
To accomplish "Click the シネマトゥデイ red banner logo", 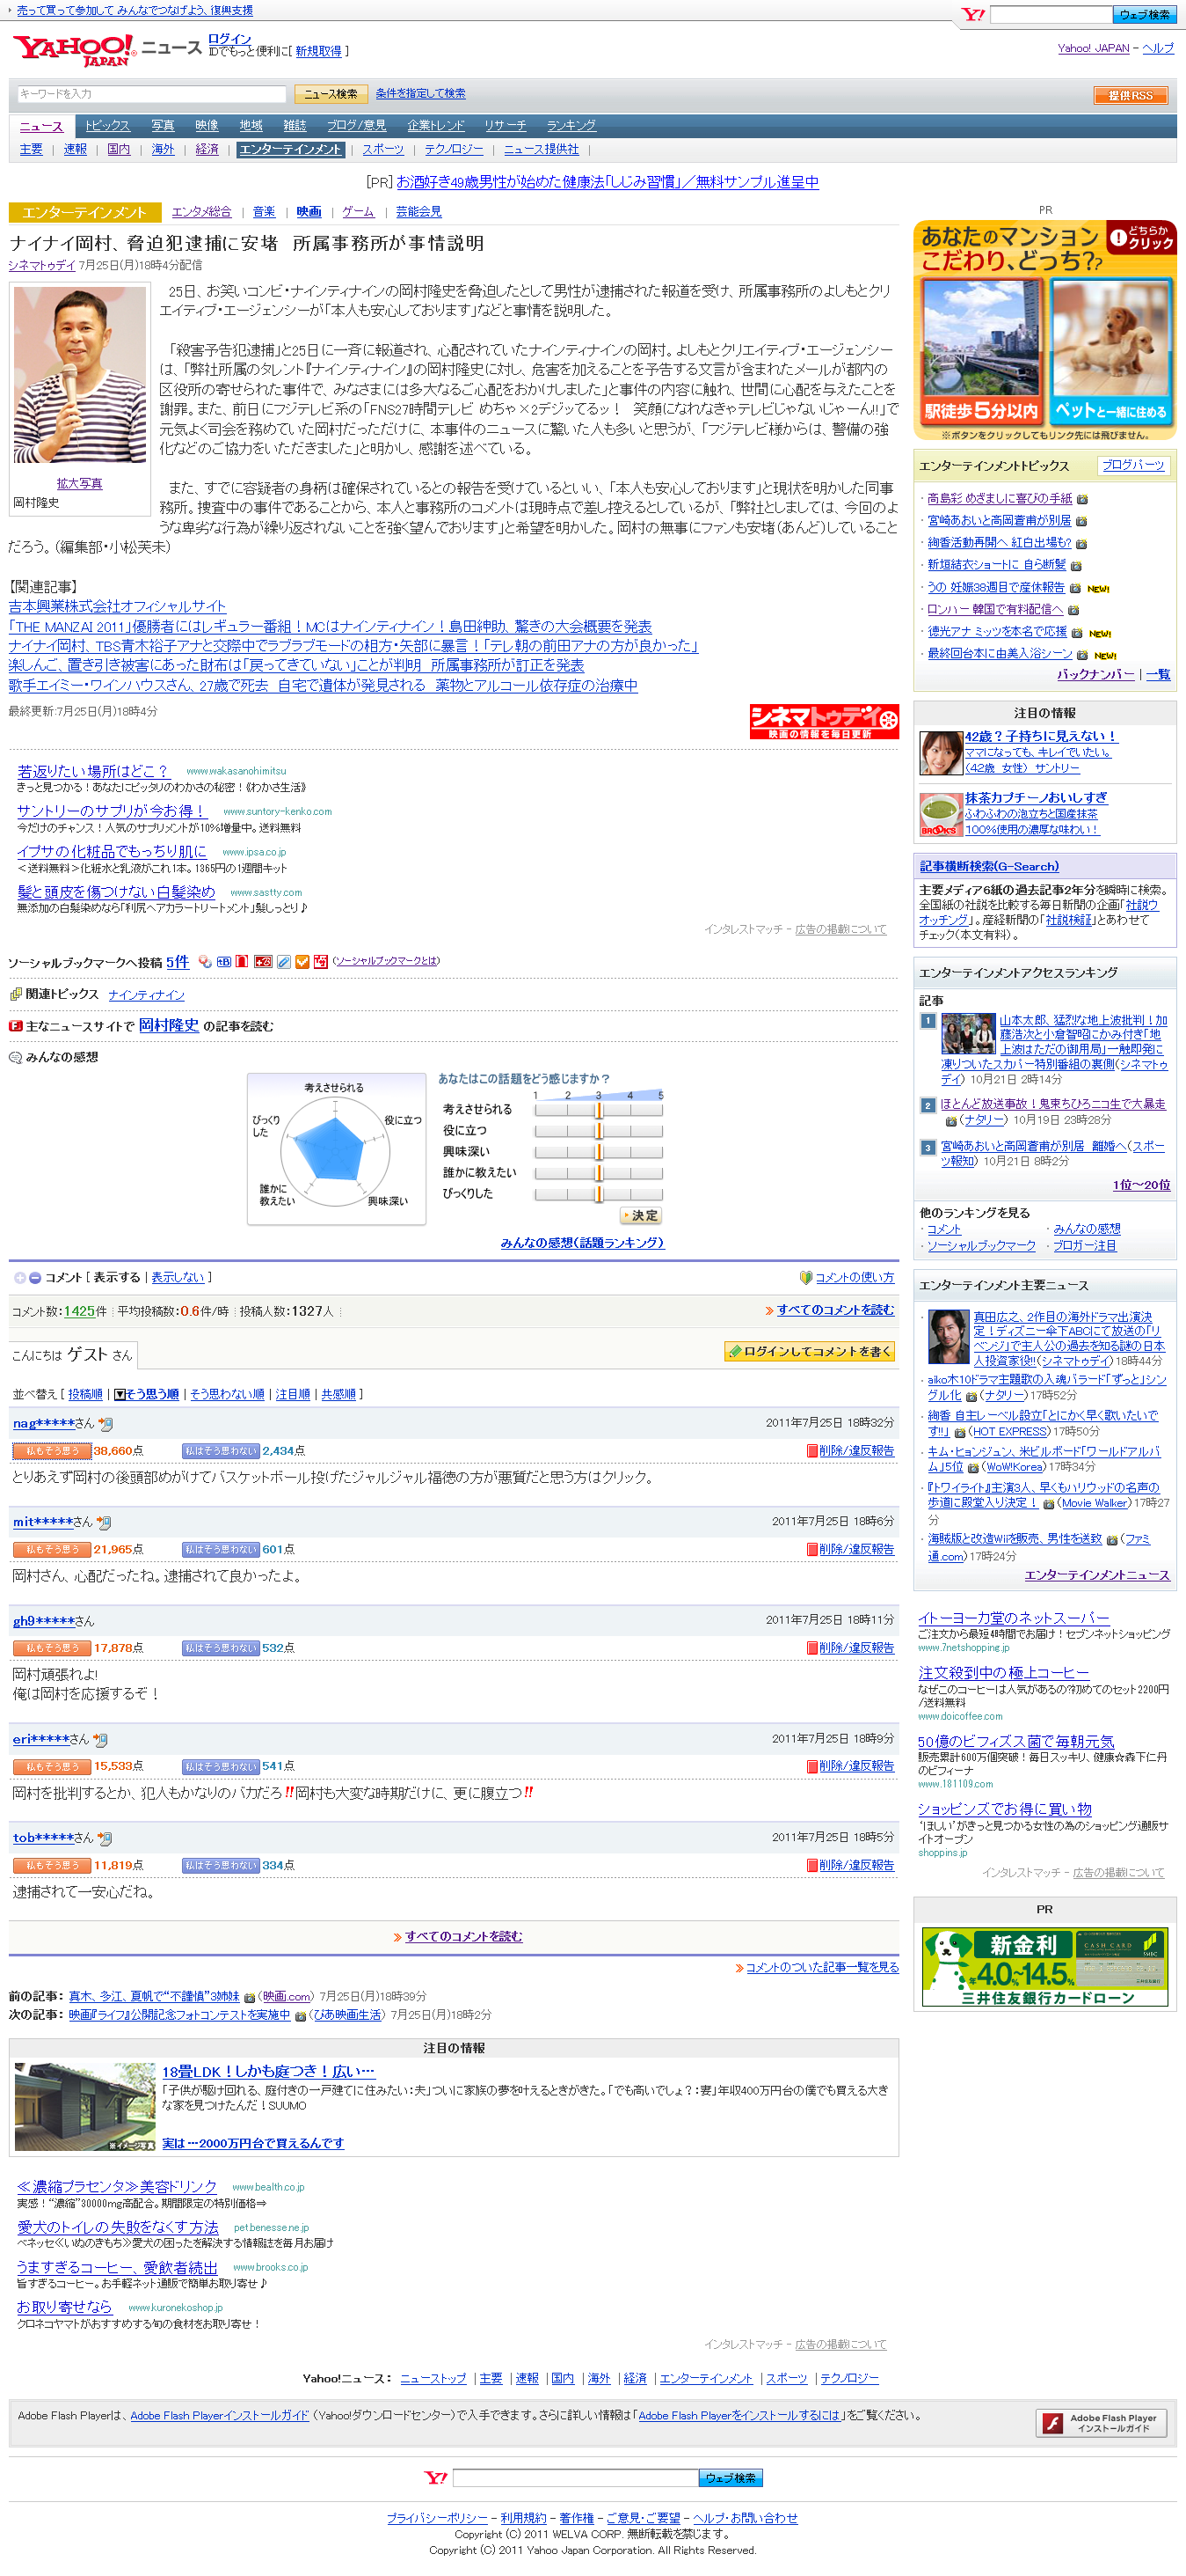I will (825, 721).
